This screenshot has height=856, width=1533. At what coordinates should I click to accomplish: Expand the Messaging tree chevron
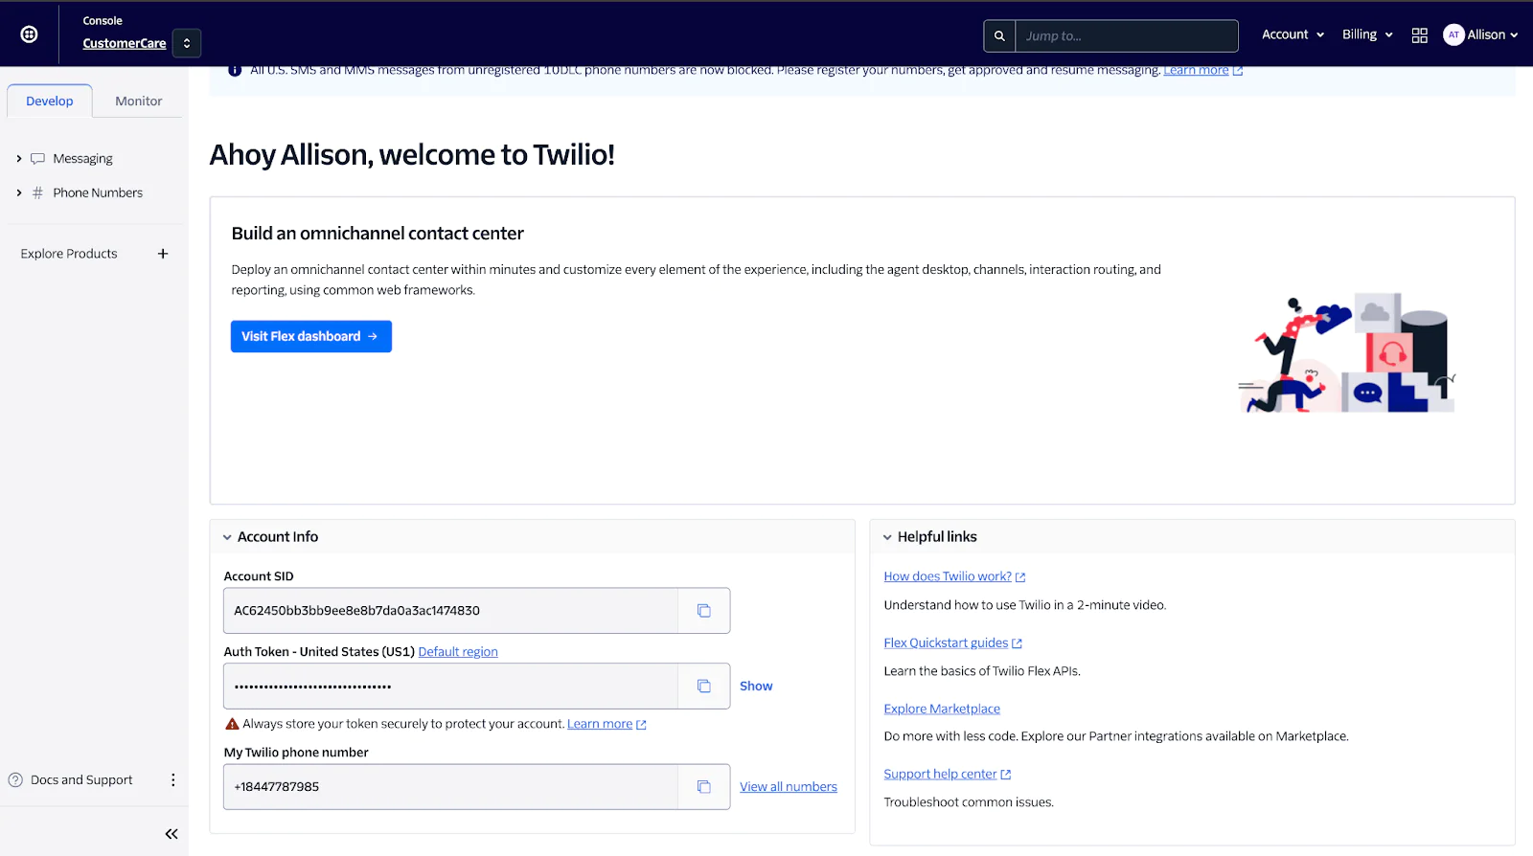click(18, 159)
